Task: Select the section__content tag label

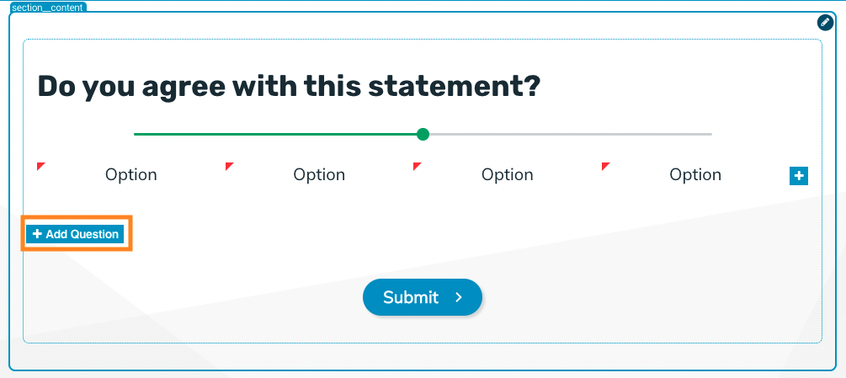Action: [x=47, y=8]
